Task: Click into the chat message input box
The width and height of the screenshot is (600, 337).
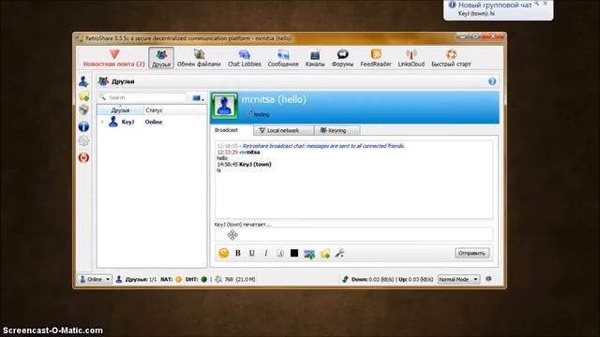Action: 353,235
